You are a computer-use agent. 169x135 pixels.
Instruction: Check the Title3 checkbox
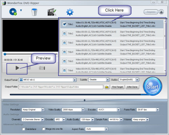click(x=65, y=43)
